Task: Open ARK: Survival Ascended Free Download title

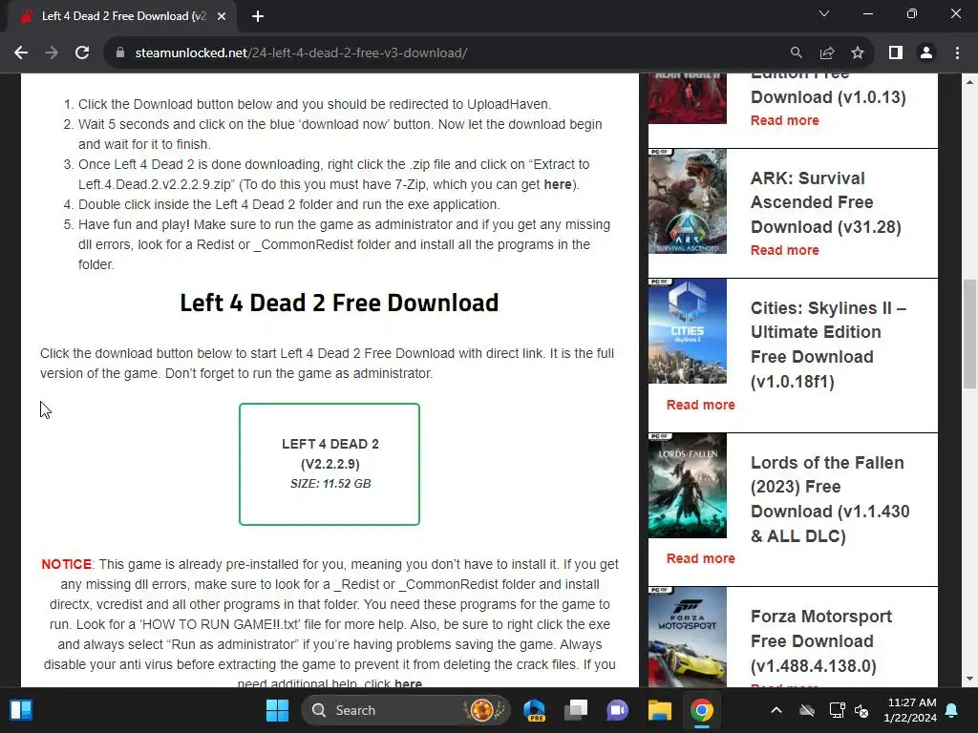Action: point(826,202)
